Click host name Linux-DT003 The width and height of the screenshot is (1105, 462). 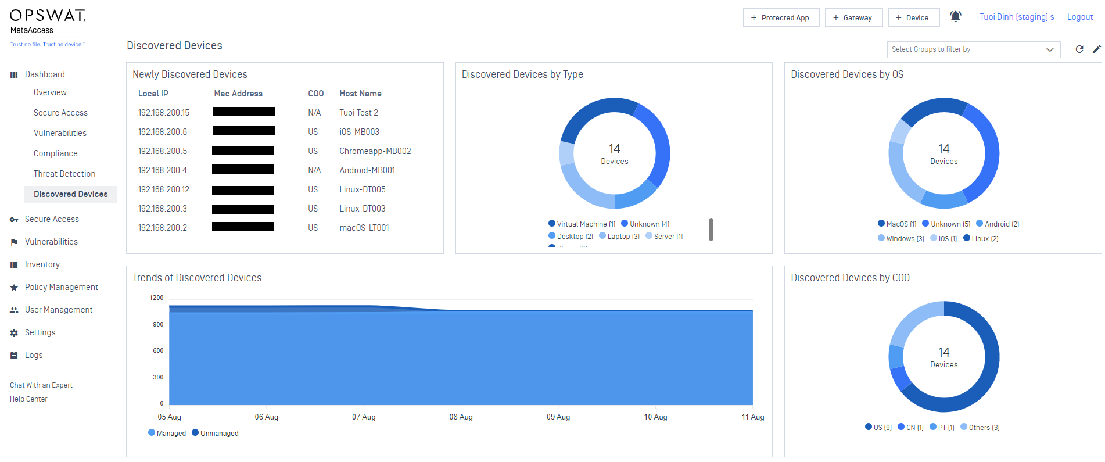tap(363, 209)
